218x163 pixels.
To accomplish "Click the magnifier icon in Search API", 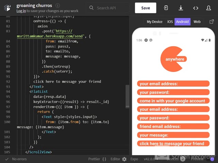I will coord(91,8).
